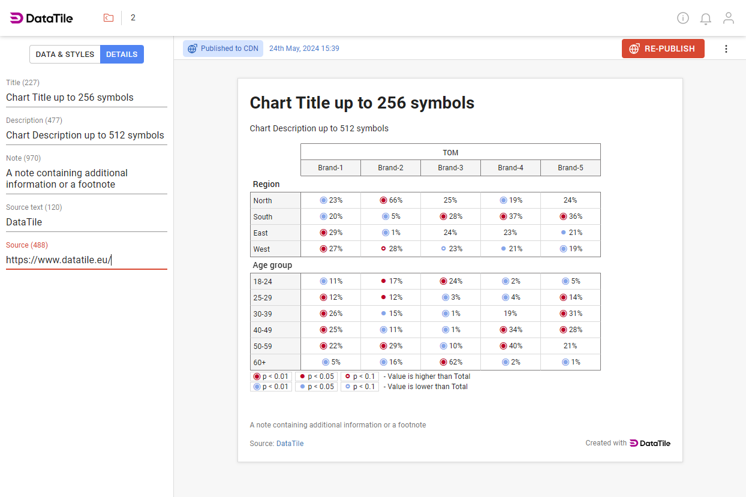Image resolution: width=746 pixels, height=497 pixels.
Task: Click the Source URL input field
Action: click(59, 260)
